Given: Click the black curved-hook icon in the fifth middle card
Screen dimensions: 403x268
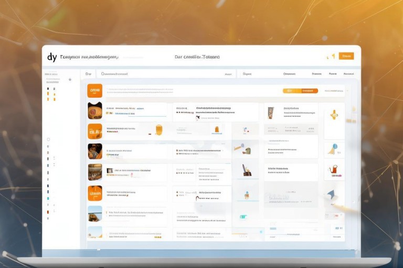Looking at the screenshot, I should [x=198, y=198].
